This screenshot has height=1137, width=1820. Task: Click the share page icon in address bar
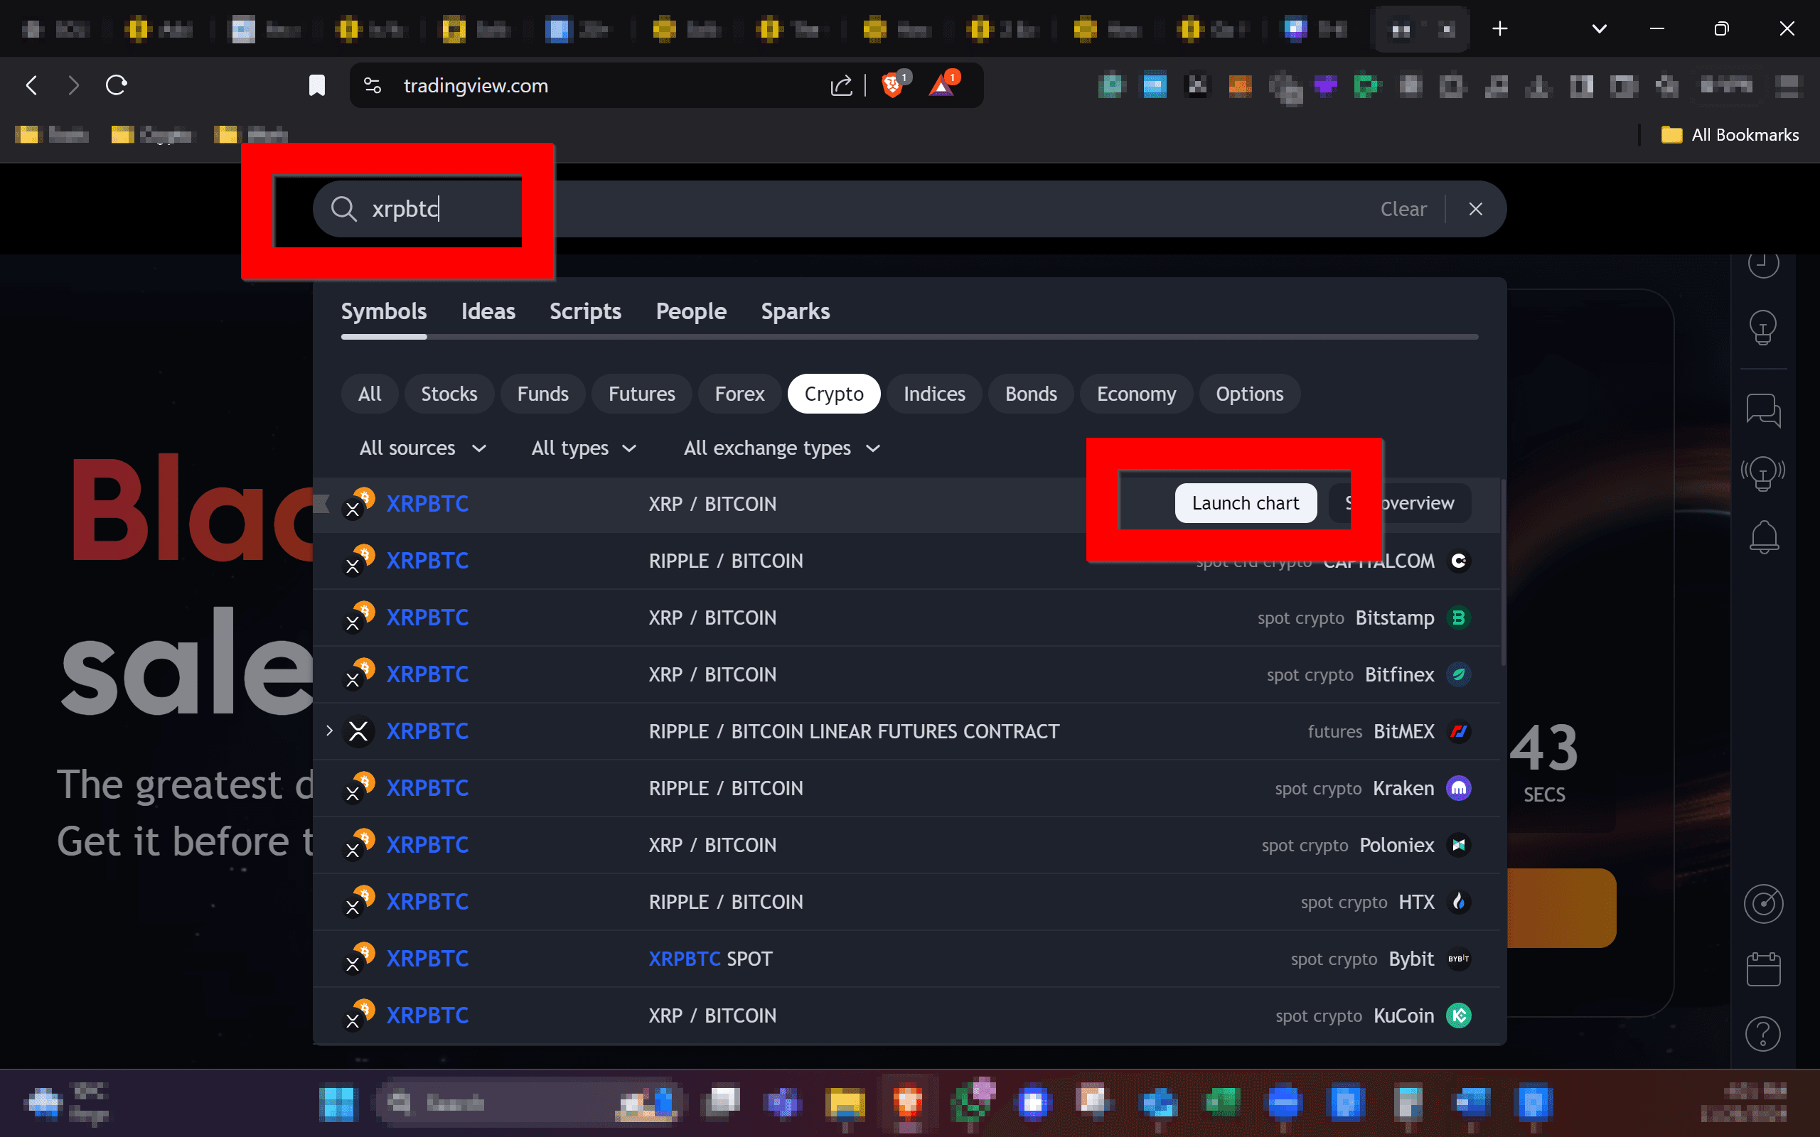pos(841,86)
